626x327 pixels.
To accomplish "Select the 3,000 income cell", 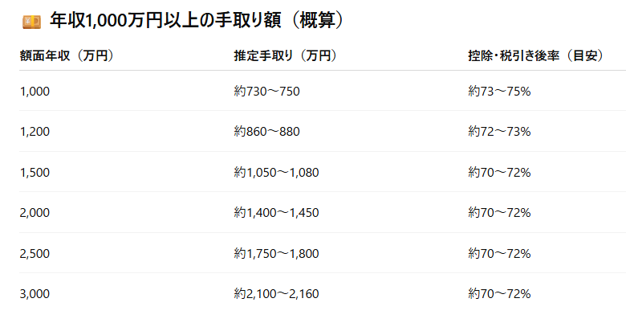I will pos(35,294).
